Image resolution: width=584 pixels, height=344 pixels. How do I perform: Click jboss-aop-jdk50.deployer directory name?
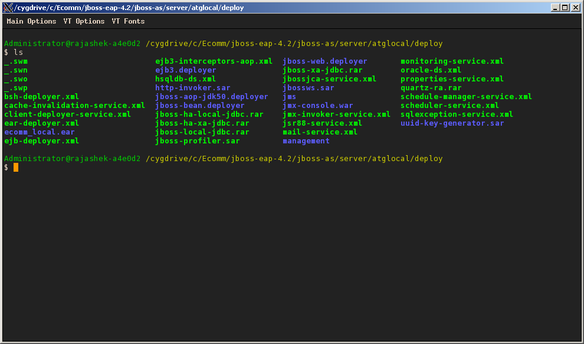point(212,97)
